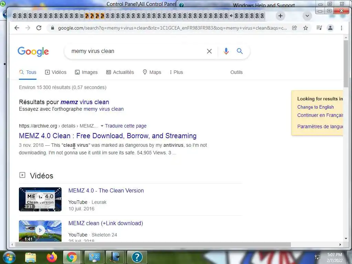Click the scroll up arrow
Image resolution: width=352 pixels, height=264 pixels.
coord(346,37)
